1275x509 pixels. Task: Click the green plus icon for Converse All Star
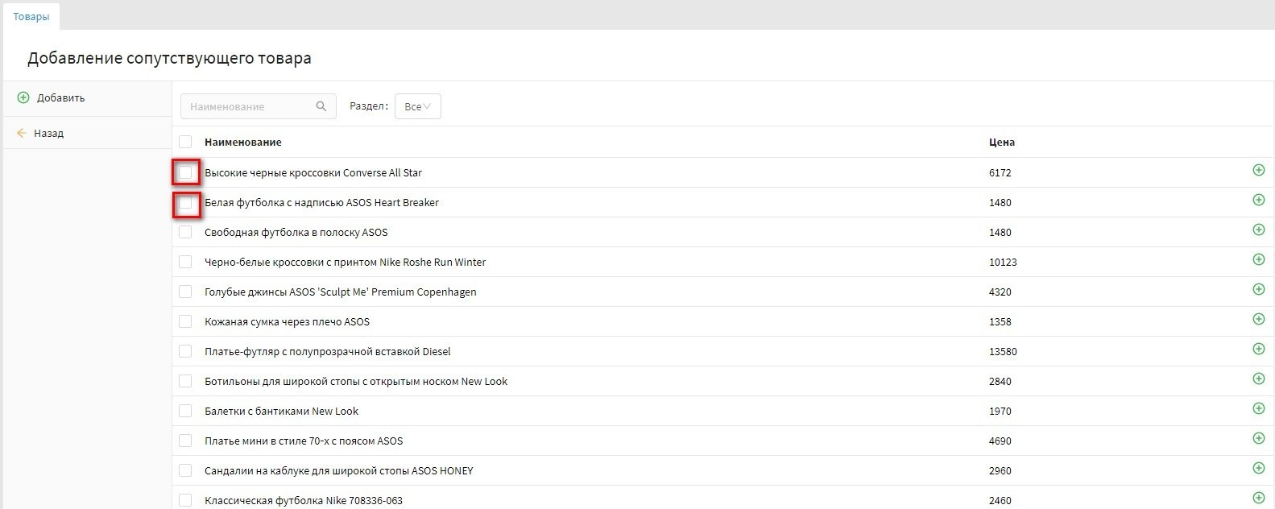point(1258,170)
